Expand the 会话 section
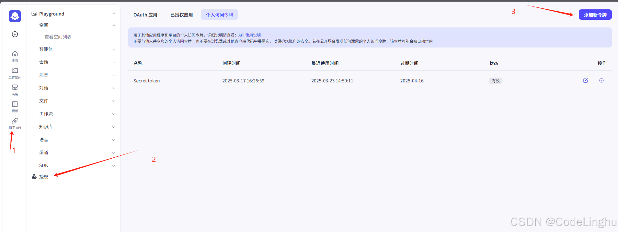Image resolution: width=618 pixels, height=232 pixels. [114, 62]
